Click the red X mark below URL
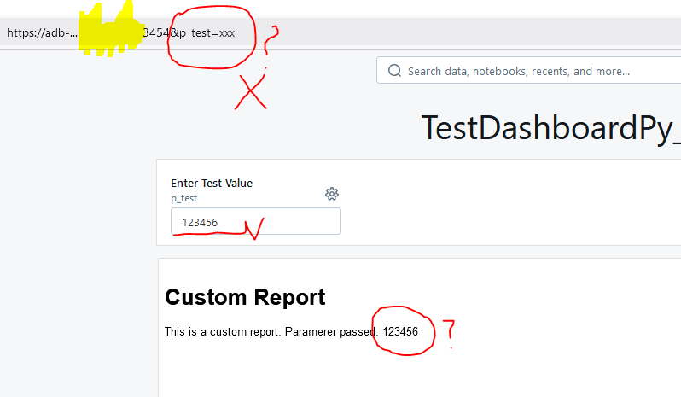681x397 pixels. [251, 92]
